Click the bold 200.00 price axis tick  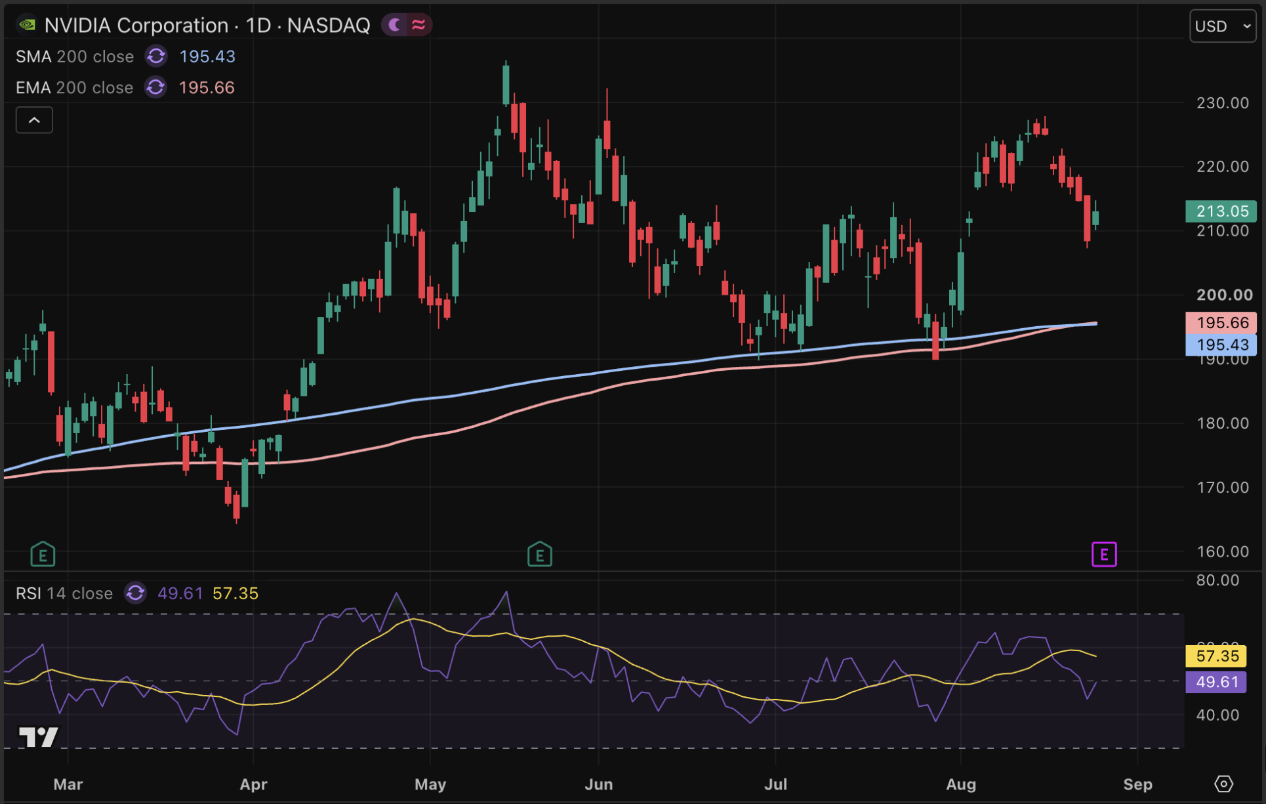coord(1224,295)
